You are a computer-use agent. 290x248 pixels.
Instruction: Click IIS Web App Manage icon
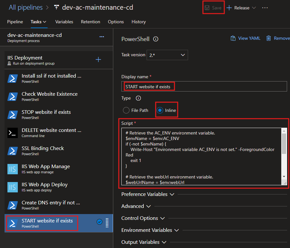[x=13, y=169]
